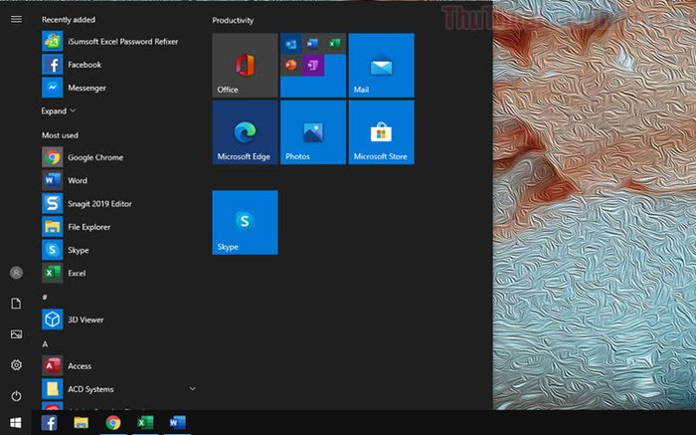
Task: Open the user account menu
Action: pyautogui.click(x=16, y=273)
